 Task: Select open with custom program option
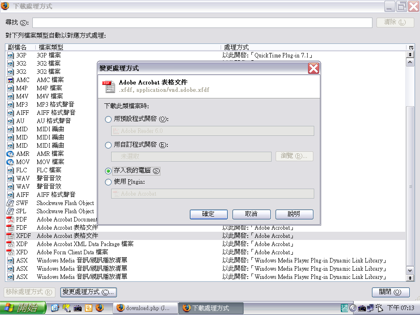[108, 145]
